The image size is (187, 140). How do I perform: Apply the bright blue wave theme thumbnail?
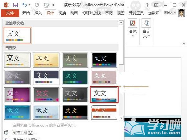tap(17, 112)
